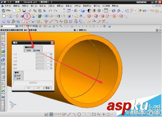Expand the rendering style dropdown arrow
Viewport: 162px width, 117px height.
pos(86,11)
